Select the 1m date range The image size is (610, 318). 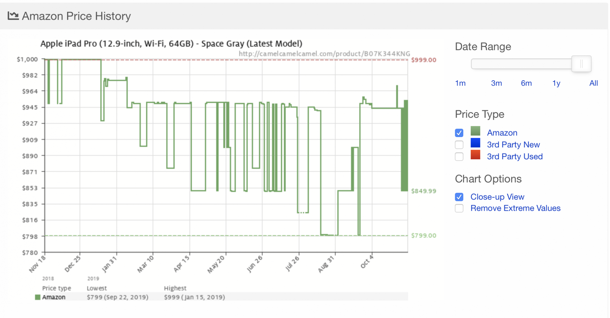460,83
